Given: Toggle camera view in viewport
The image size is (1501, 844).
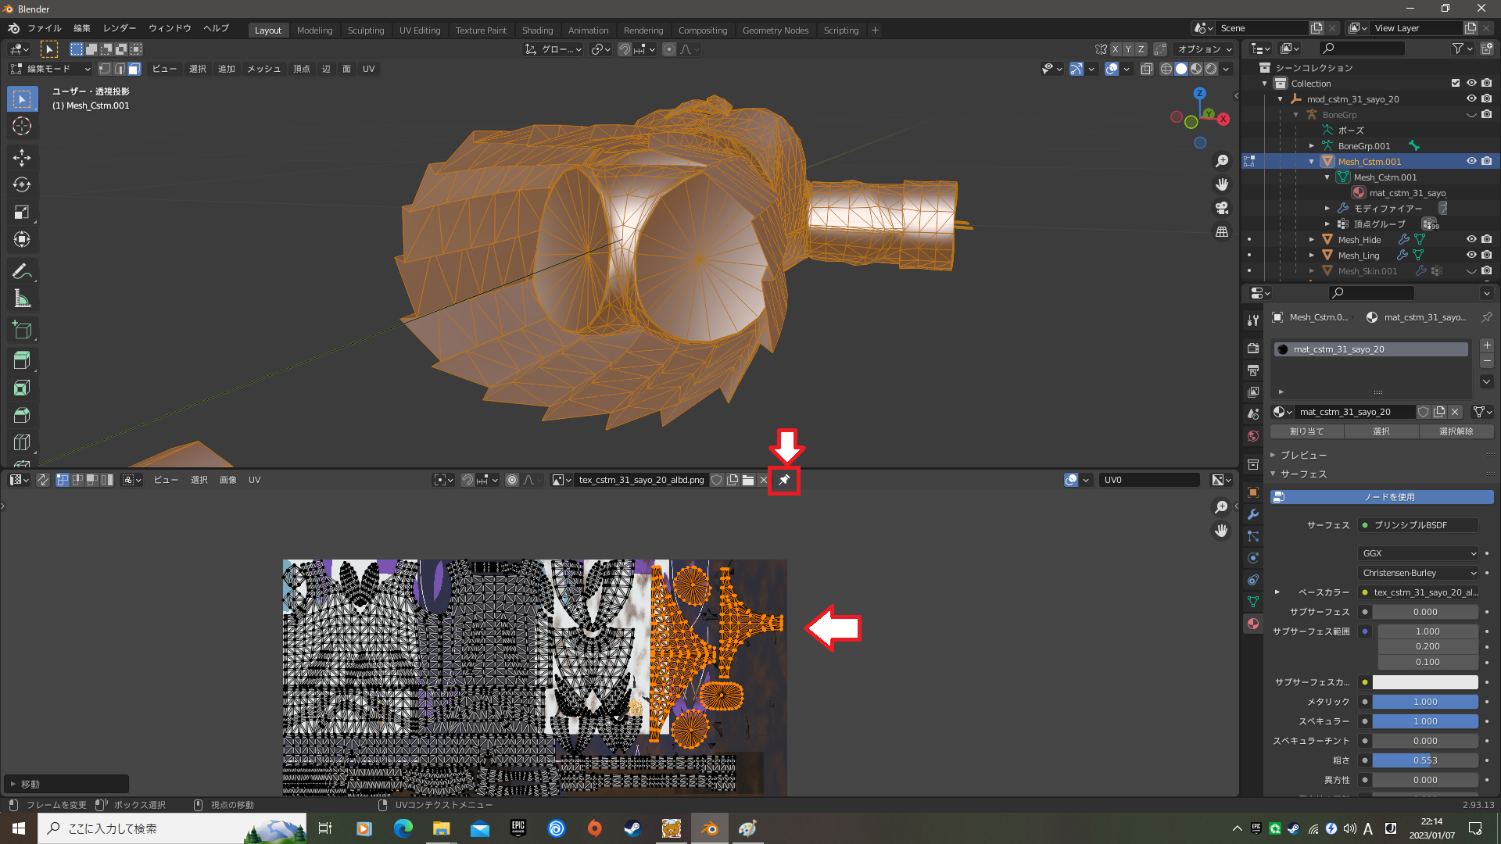Looking at the screenshot, I should [x=1222, y=208].
